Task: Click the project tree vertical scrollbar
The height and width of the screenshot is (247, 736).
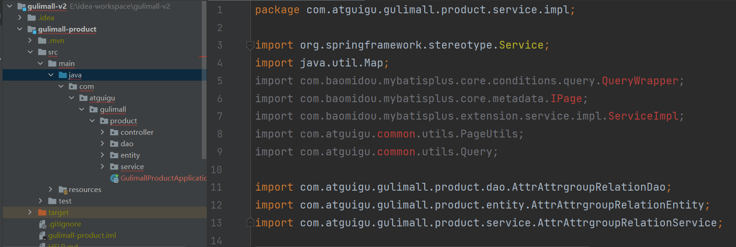Action: [x=204, y=80]
